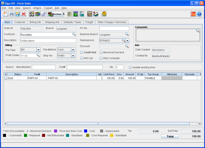205x148 pixels.
Task: Open the Search menu
Action: 27,8
